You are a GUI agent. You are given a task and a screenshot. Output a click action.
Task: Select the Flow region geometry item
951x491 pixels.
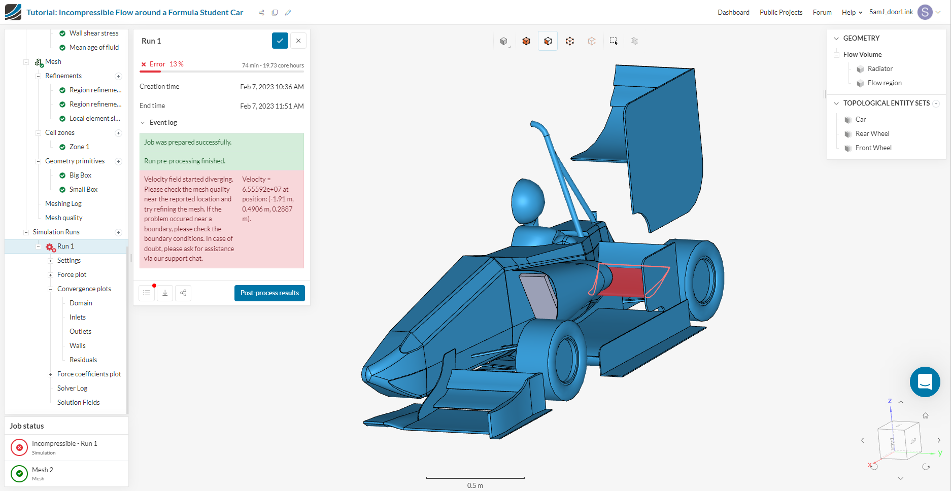coord(885,83)
